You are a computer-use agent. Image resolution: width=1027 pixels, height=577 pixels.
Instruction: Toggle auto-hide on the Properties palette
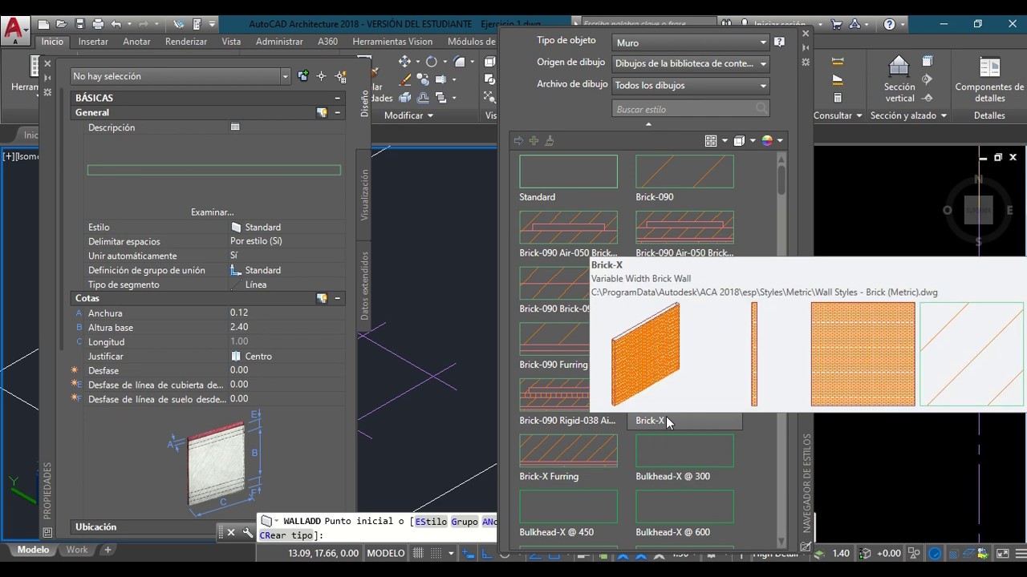47,78
